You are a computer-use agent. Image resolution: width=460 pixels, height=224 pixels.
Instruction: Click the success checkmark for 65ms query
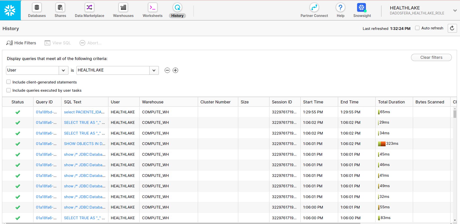click(x=18, y=112)
